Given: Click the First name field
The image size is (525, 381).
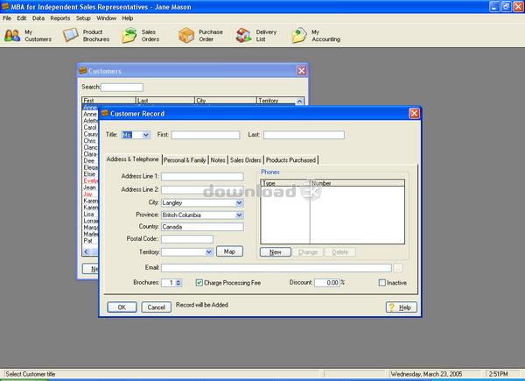Looking at the screenshot, I should click(206, 135).
